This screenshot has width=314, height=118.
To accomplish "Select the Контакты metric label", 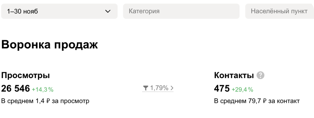I will pyautogui.click(x=234, y=76).
